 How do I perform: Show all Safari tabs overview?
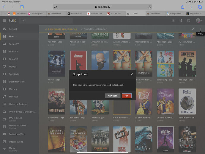(200, 7)
